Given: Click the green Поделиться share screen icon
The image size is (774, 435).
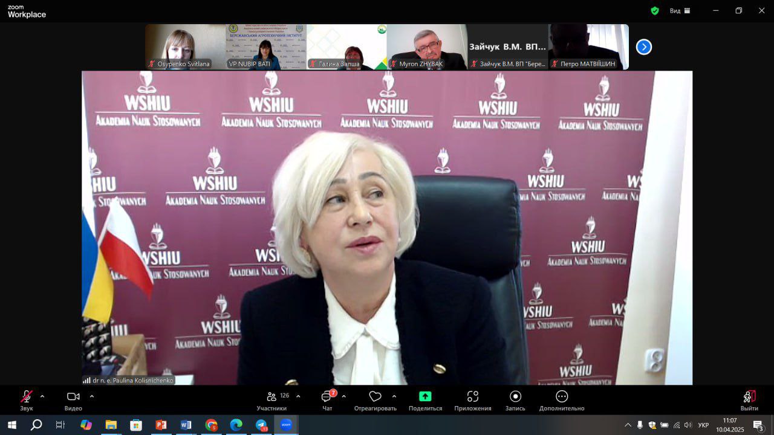Looking at the screenshot, I should click(425, 397).
